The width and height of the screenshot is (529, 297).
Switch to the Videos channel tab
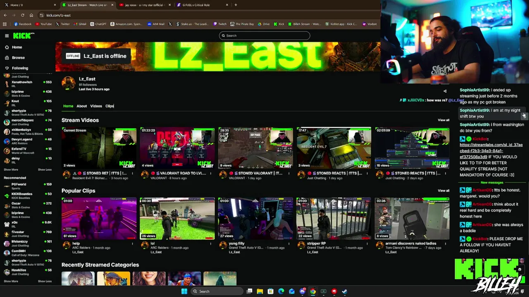(x=96, y=106)
